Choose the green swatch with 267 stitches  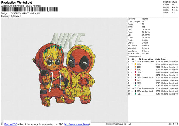(x=135, y=94)
